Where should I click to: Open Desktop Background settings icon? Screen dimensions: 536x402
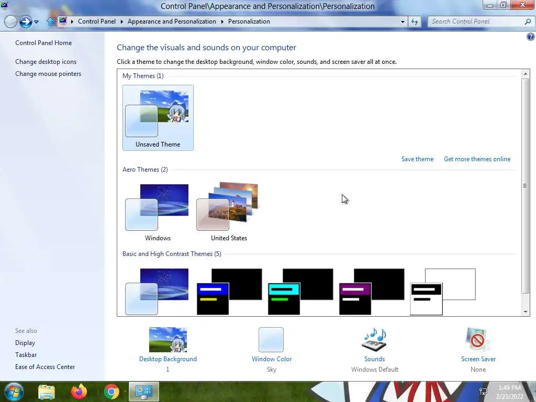[168, 339]
